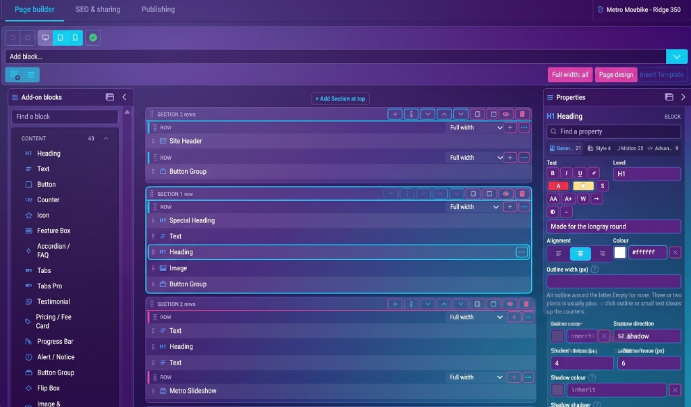Select the Progress Bar block

coord(55,342)
